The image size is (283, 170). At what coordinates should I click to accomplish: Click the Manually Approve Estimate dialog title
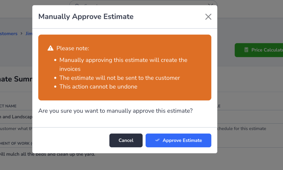coord(86,17)
